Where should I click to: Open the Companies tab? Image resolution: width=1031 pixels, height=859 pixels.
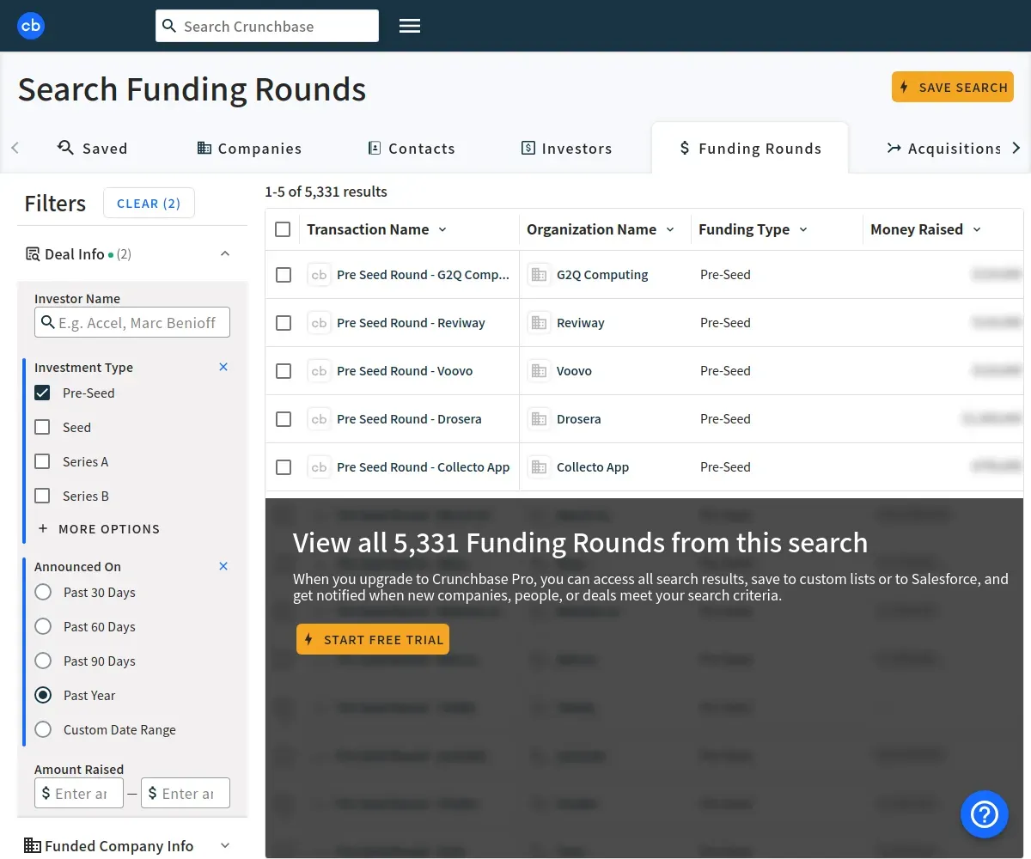[249, 149]
